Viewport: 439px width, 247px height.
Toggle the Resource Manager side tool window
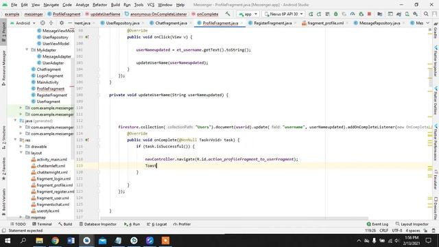point(3,68)
